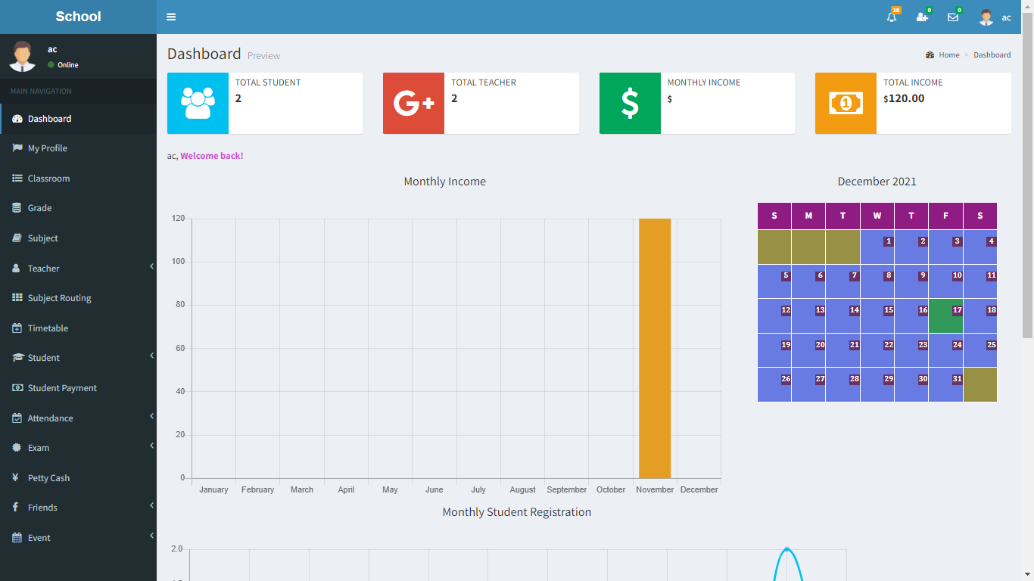Open the Student Payment menu item
Viewport: 1034px width, 581px height.
[x=78, y=388]
